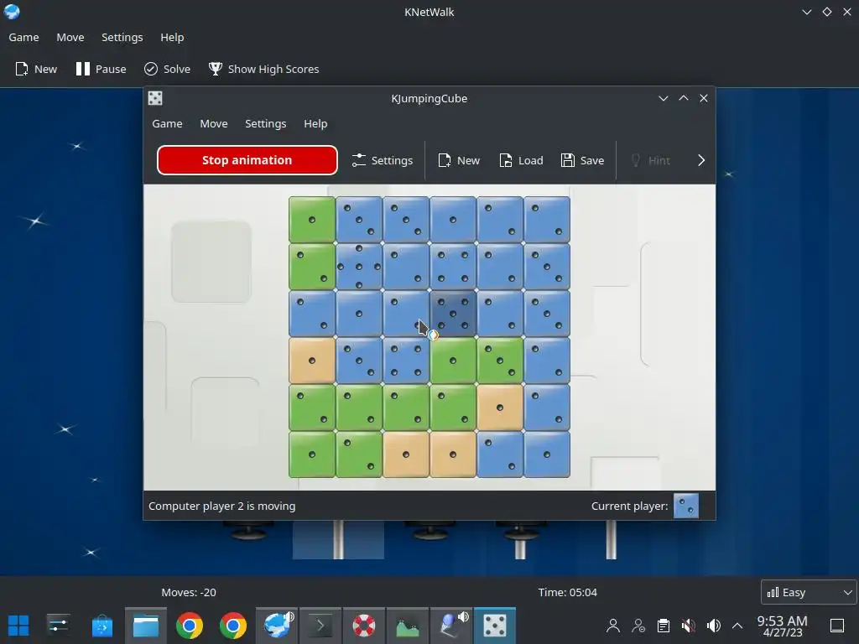Screen dimensions: 859x644
Task: Click the KJumpingCube dice icon in title bar
Action: [x=155, y=98]
